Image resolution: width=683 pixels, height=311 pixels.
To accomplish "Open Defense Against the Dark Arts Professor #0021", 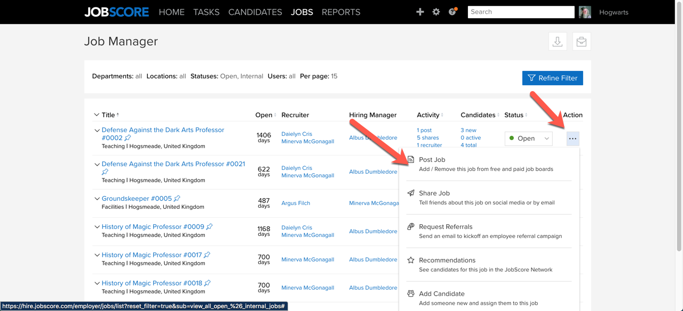I will (x=173, y=164).
